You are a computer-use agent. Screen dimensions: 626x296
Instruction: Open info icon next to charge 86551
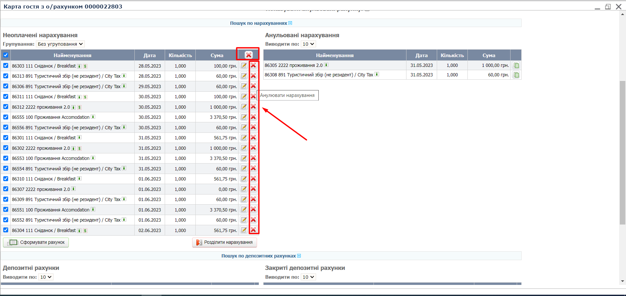click(93, 210)
